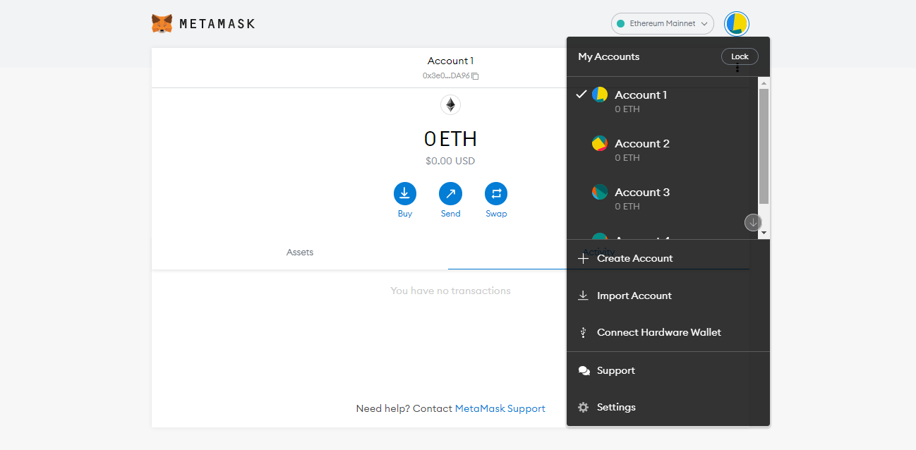Click the accounts list scrollbar thumb
This screenshot has height=450, width=916.
(764, 146)
